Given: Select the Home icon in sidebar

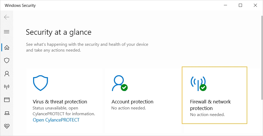Looking at the screenshot, I should (x=7, y=48).
